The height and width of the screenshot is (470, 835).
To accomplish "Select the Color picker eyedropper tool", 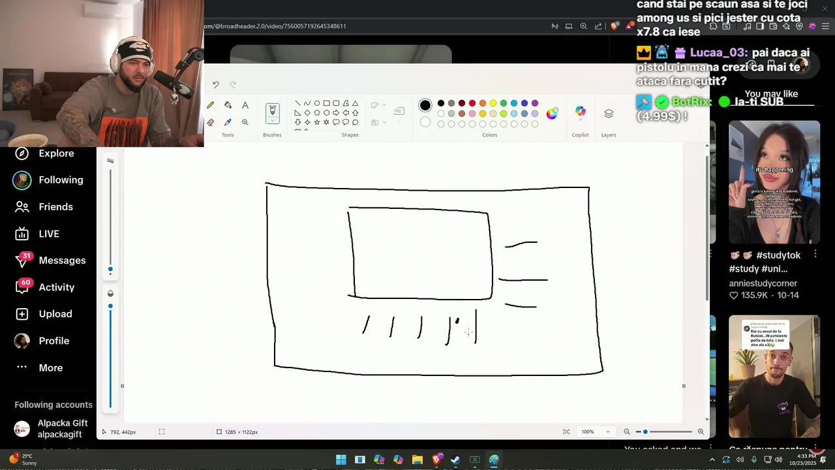I will pos(228,122).
